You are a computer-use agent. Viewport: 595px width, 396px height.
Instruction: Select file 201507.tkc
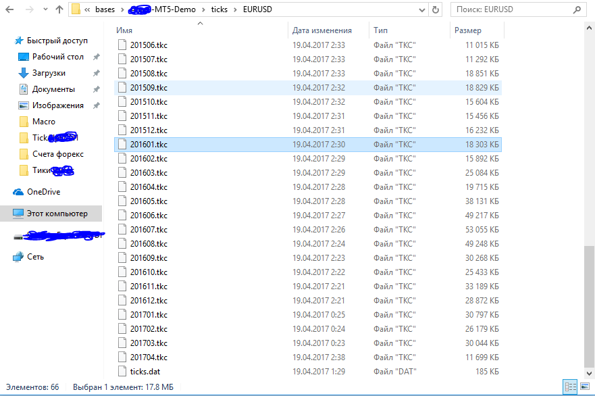coord(308,59)
